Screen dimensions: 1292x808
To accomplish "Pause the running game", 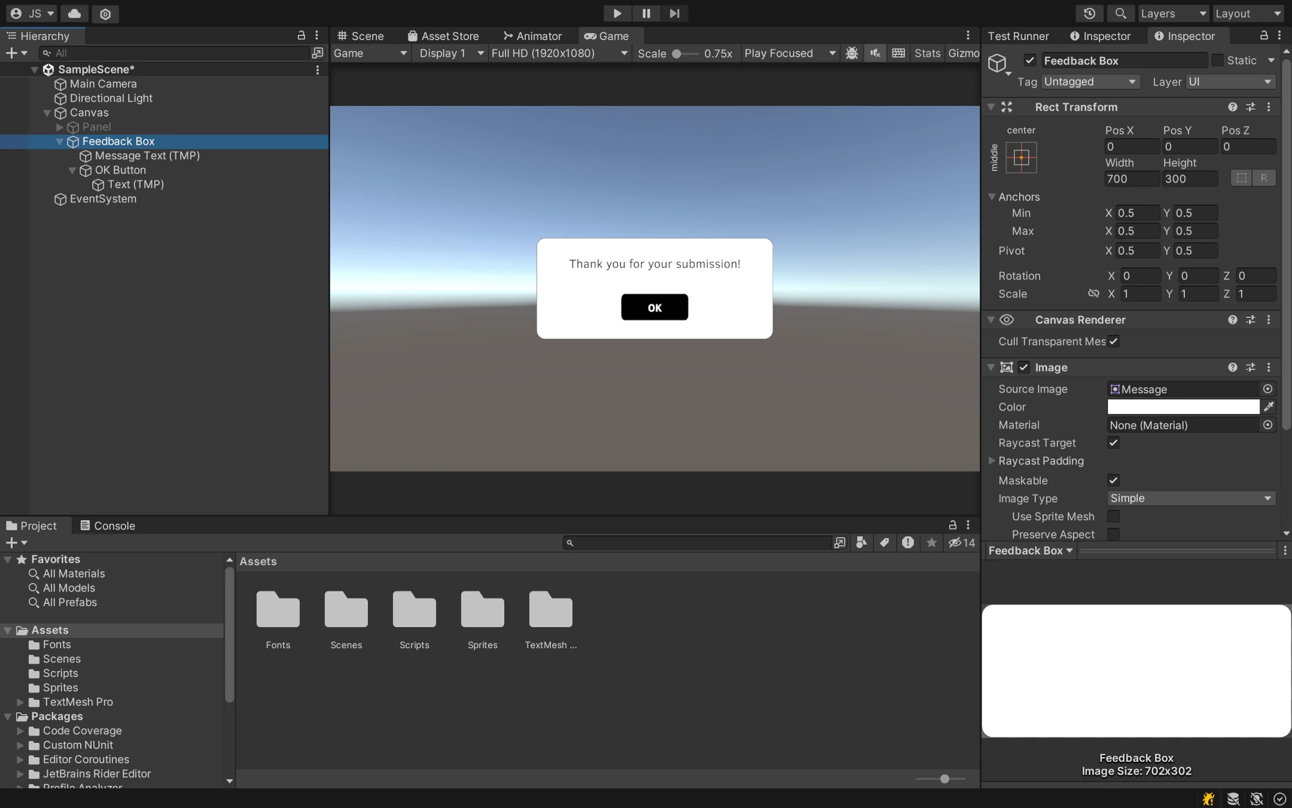I will click(645, 13).
